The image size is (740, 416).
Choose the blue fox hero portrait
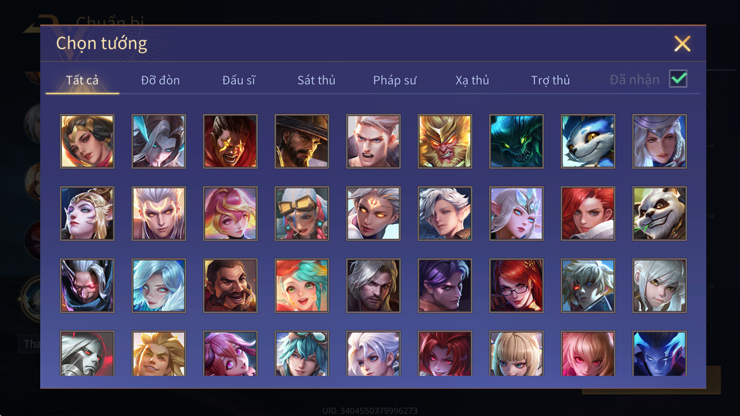[x=588, y=141]
